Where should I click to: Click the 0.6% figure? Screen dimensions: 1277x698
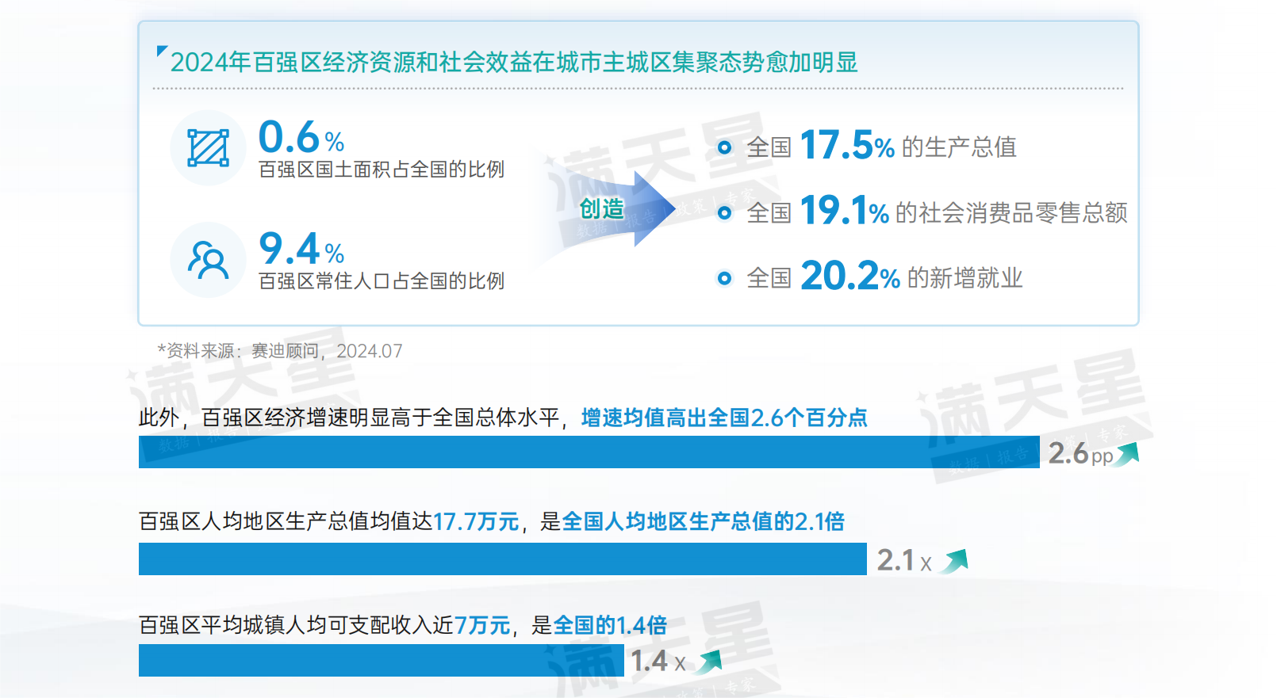(x=301, y=137)
